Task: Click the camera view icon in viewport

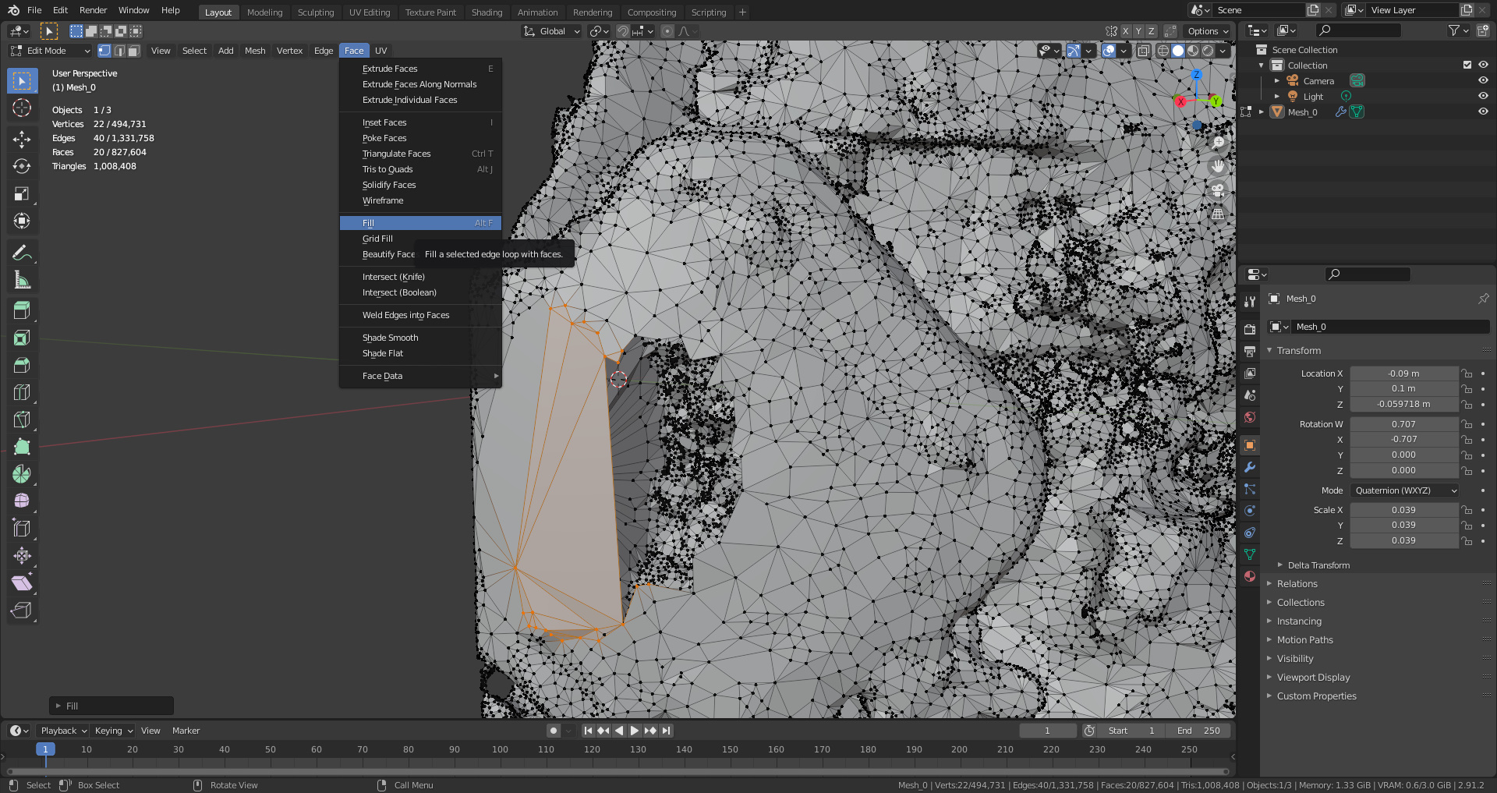Action: coord(1218,190)
